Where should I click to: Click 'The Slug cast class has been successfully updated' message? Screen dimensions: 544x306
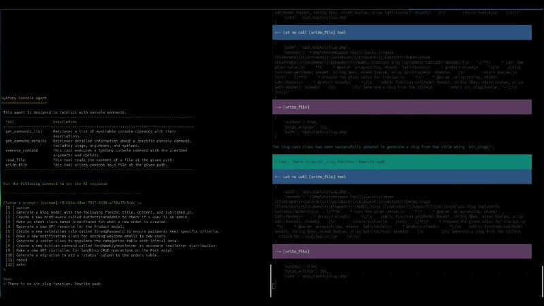click(x=384, y=147)
